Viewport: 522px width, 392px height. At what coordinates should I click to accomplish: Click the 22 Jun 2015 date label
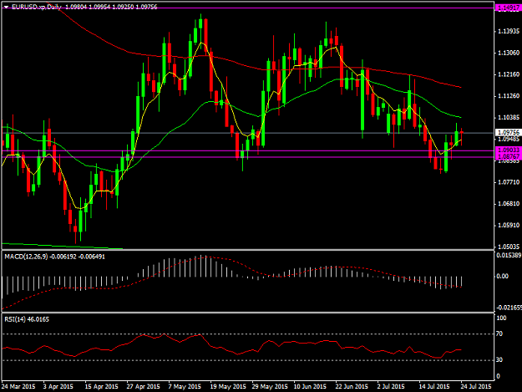(x=352, y=386)
